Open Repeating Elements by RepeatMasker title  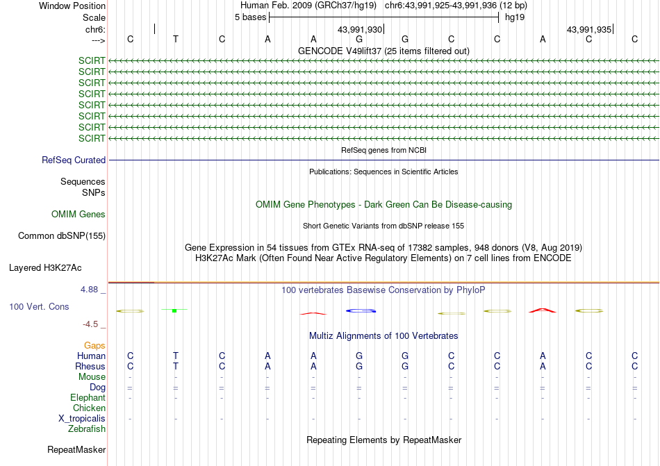[x=383, y=440]
